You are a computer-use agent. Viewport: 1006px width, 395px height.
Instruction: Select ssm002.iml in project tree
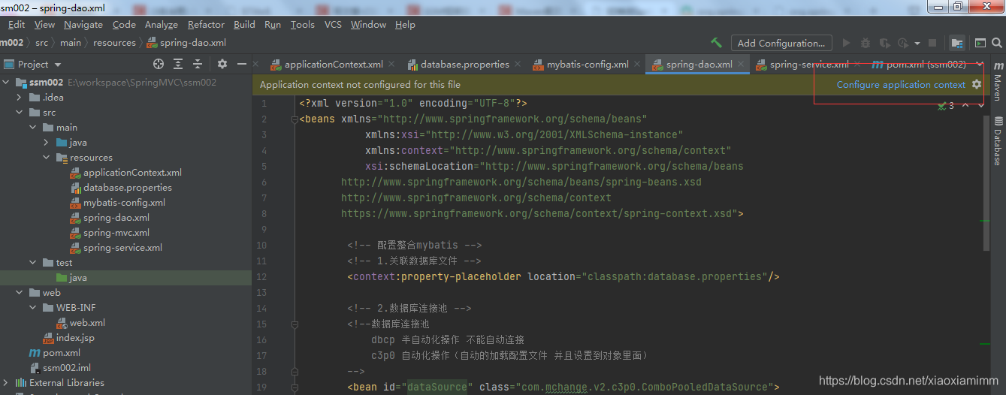pos(66,368)
